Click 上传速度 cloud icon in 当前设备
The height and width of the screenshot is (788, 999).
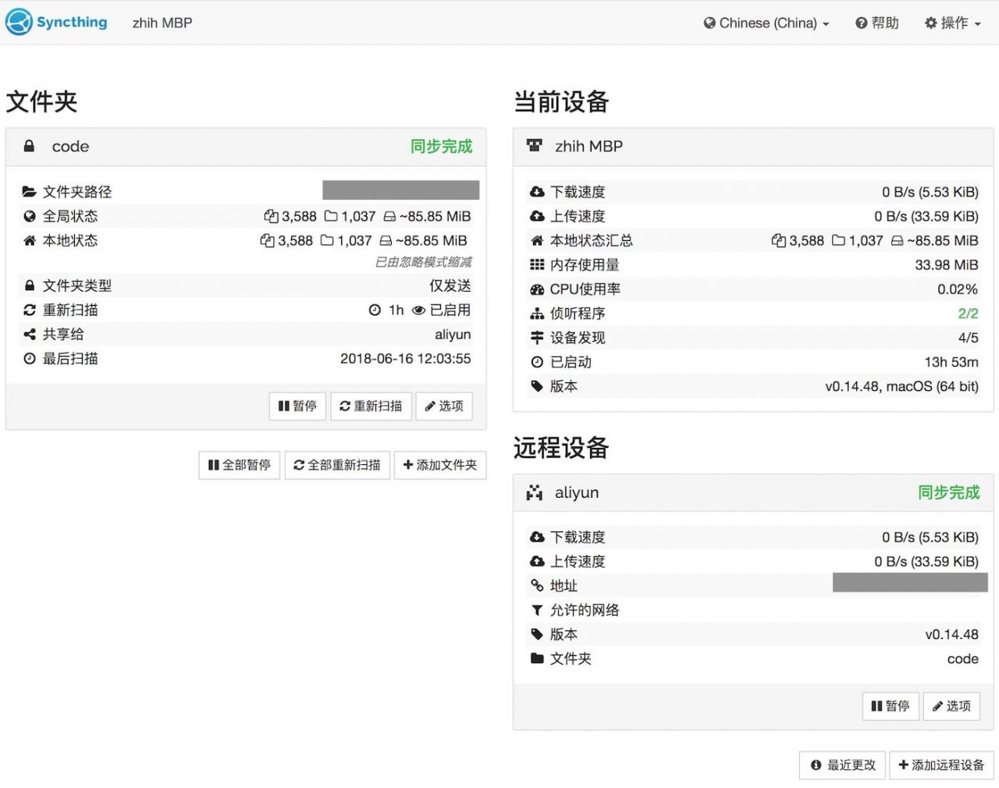pos(537,216)
